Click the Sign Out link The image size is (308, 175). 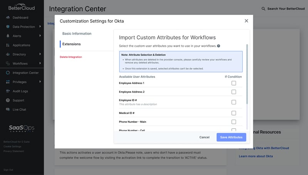[8, 170]
